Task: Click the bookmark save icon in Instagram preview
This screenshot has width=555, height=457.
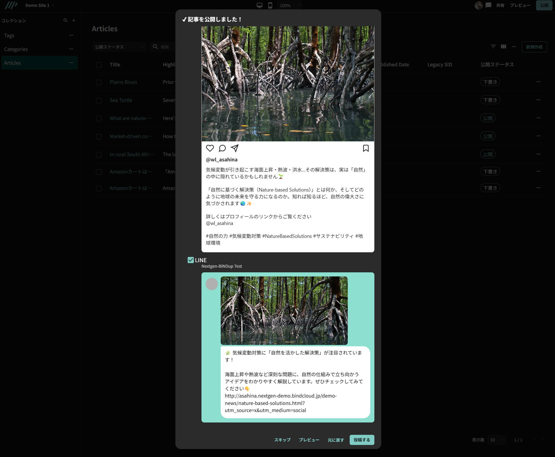Action: (x=366, y=148)
